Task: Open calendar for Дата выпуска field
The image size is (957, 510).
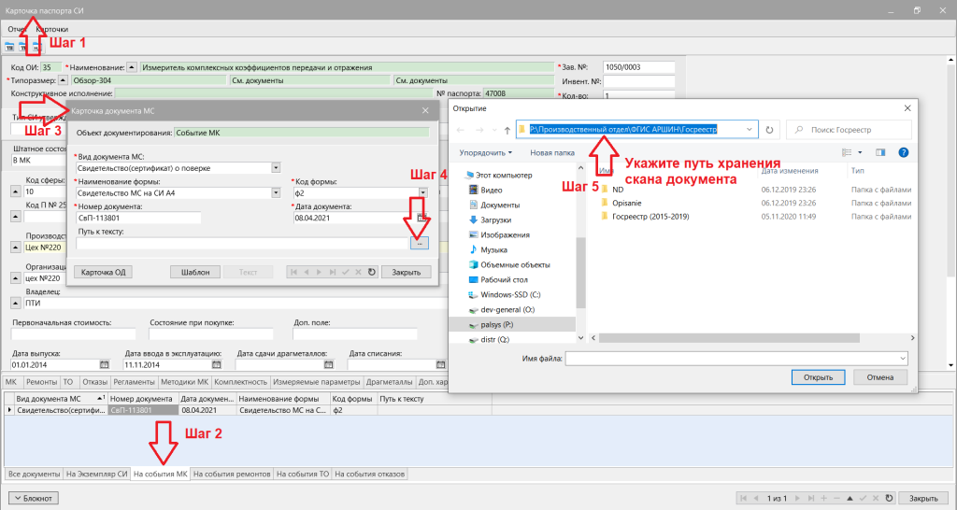Action: point(105,365)
